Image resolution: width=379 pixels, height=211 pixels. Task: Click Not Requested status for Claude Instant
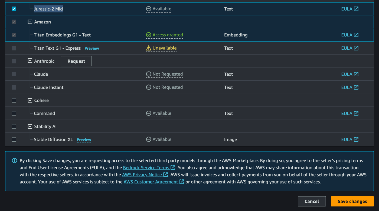click(x=164, y=87)
